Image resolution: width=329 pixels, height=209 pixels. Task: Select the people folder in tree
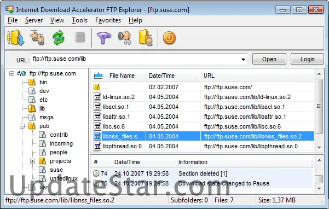[59, 153]
